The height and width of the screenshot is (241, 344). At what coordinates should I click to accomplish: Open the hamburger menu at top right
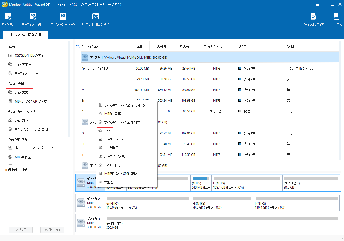tap(317, 4)
